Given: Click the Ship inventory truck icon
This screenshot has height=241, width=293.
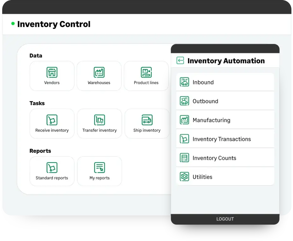Looking at the screenshot, I should click(147, 120).
